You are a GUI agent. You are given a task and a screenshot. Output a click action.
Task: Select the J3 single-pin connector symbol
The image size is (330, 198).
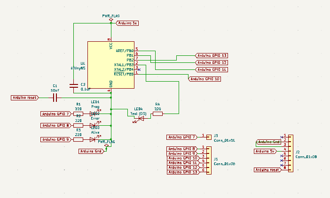pos(209,137)
